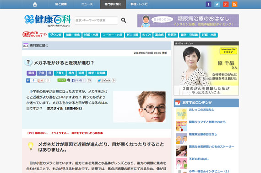Open Facebook icon in top bar
261x173 pixels.
click(208, 4)
